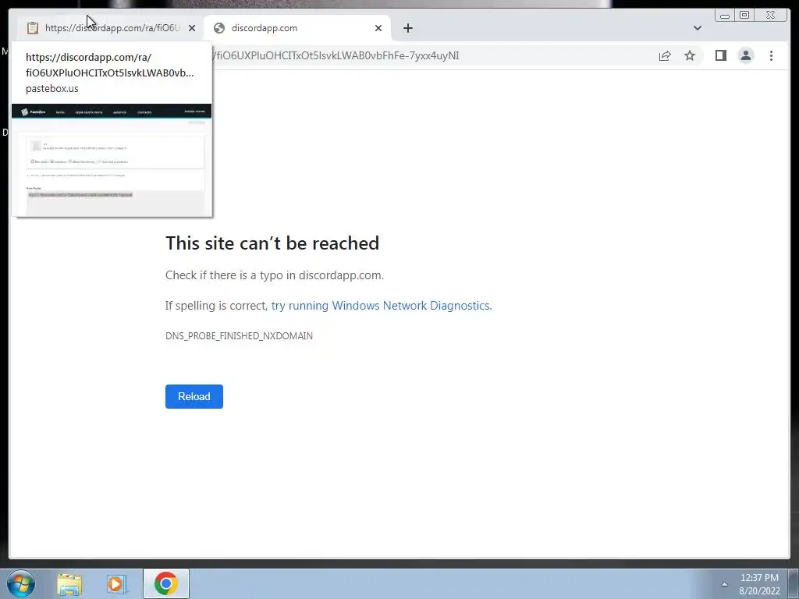Click the taskbar clock showing 12:37 PM

point(759,584)
